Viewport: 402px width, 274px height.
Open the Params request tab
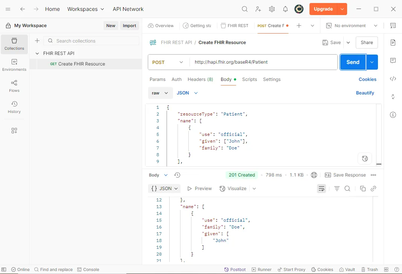pyautogui.click(x=158, y=79)
